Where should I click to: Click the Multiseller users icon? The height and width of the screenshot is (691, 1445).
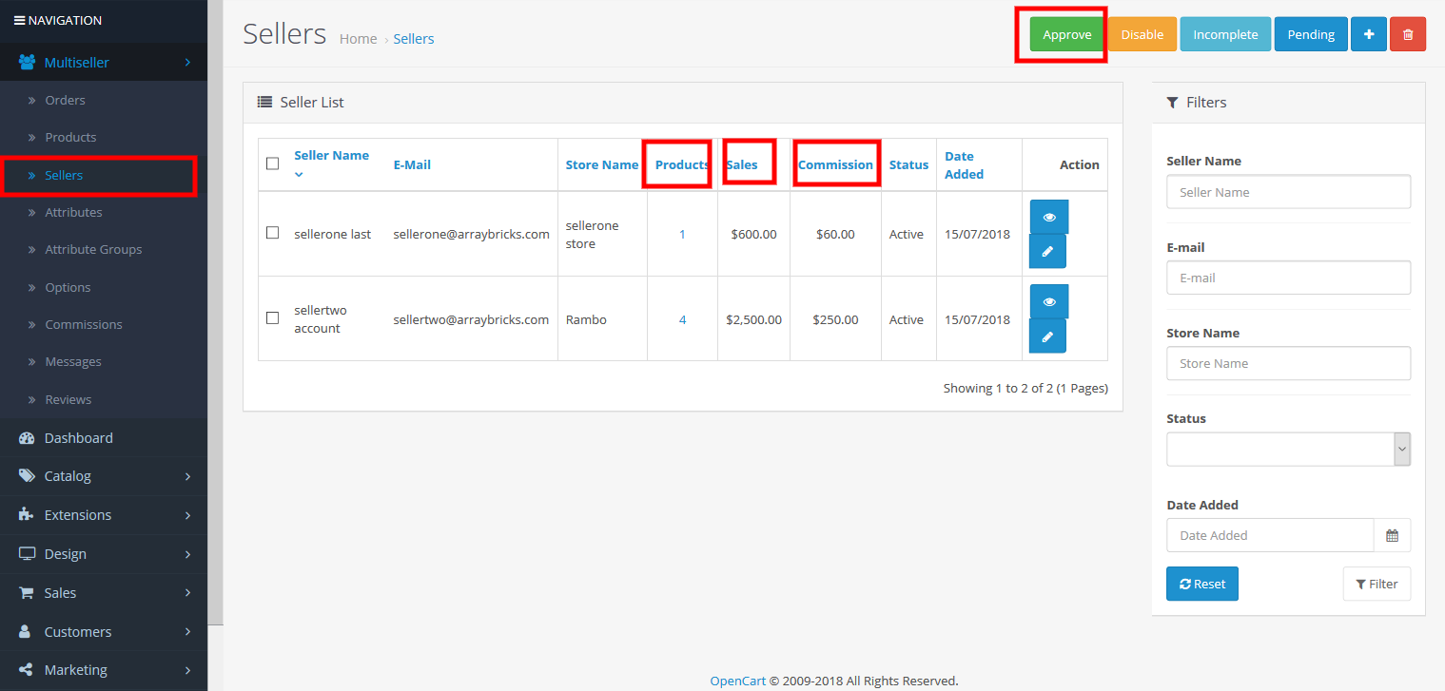[x=27, y=63]
